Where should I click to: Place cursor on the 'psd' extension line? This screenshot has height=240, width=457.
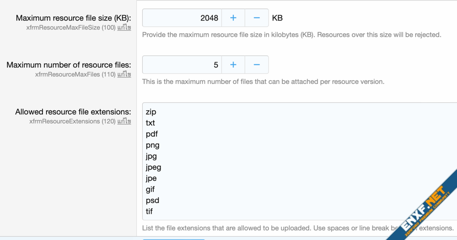[152, 200]
